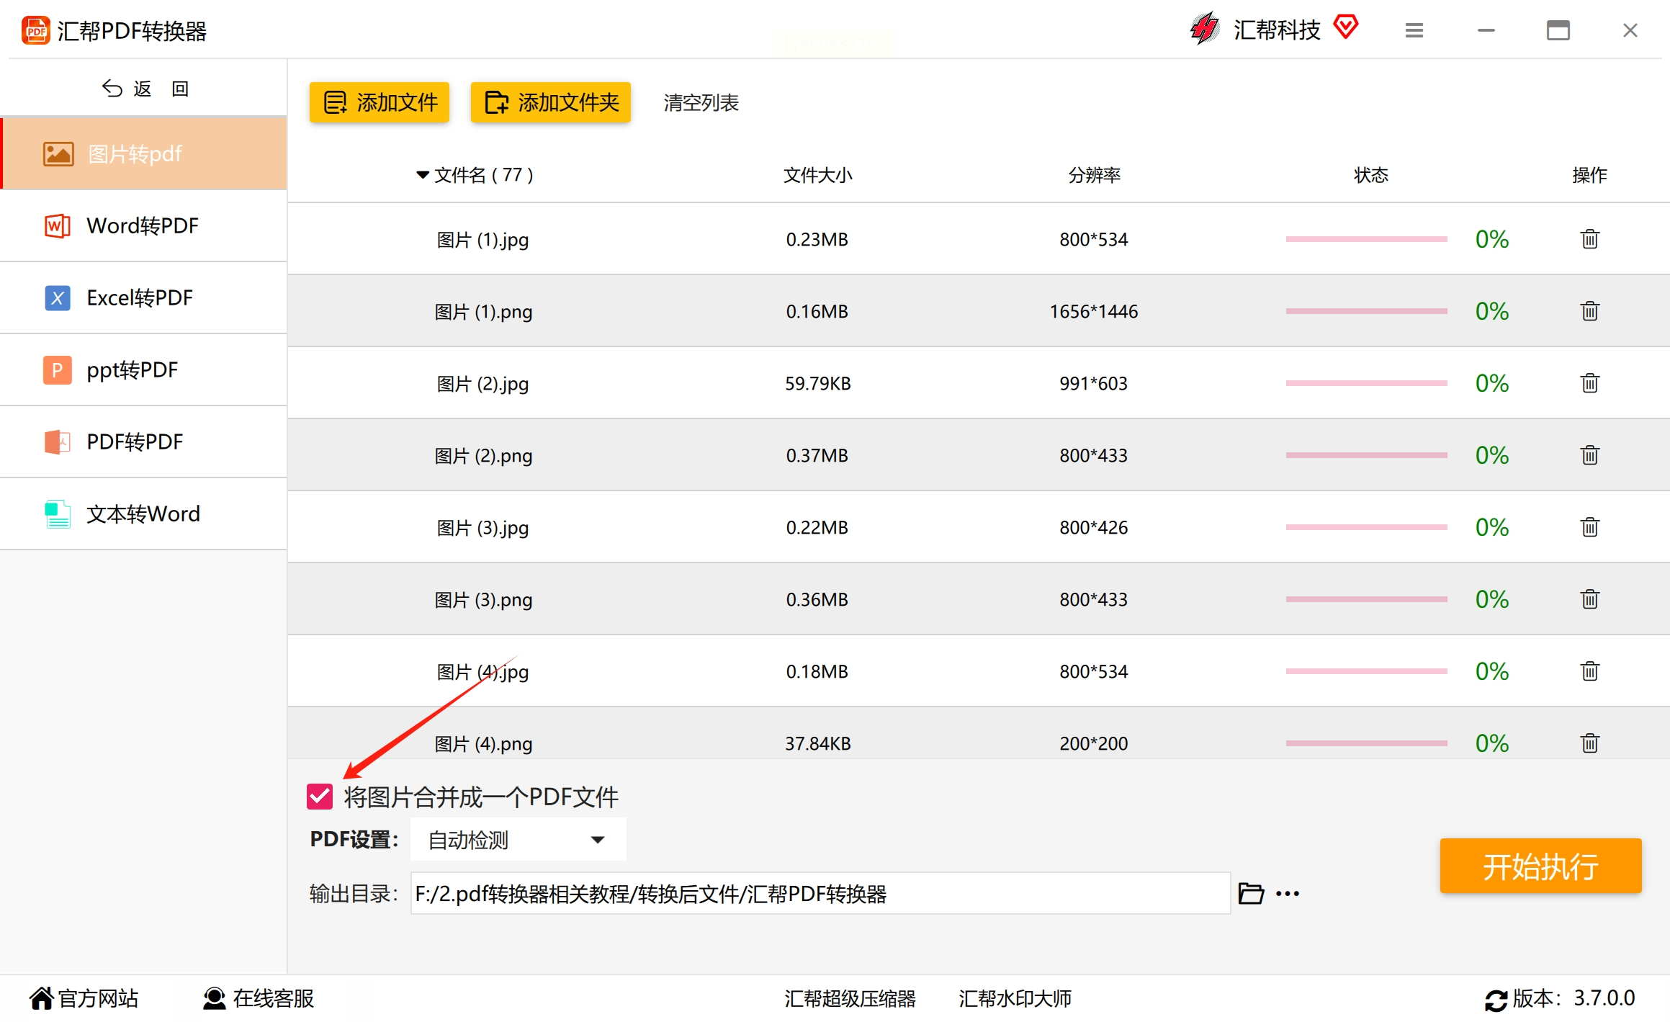The height and width of the screenshot is (1022, 1670).
Task: Click the 添加文件 button
Action: (380, 102)
